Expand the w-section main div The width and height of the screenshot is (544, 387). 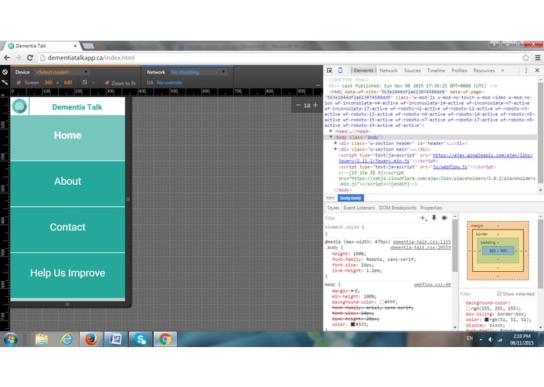coord(336,149)
